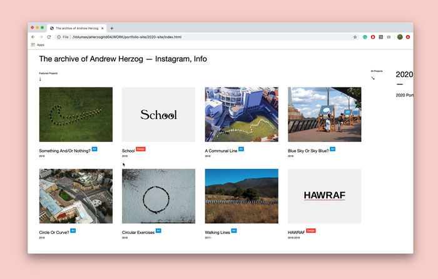
Task: Click Art tag on A Communal Line
Action: tap(241, 149)
